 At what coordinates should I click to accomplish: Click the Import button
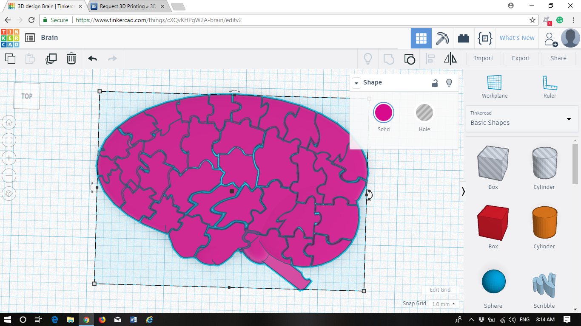point(484,59)
